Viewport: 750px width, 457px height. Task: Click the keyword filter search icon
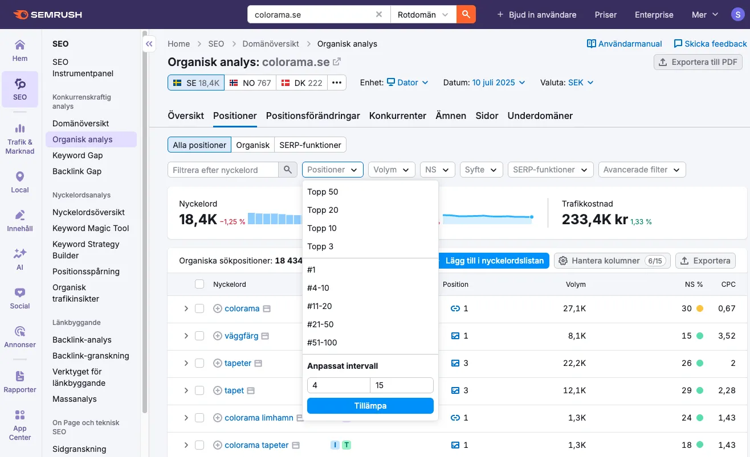(x=288, y=170)
